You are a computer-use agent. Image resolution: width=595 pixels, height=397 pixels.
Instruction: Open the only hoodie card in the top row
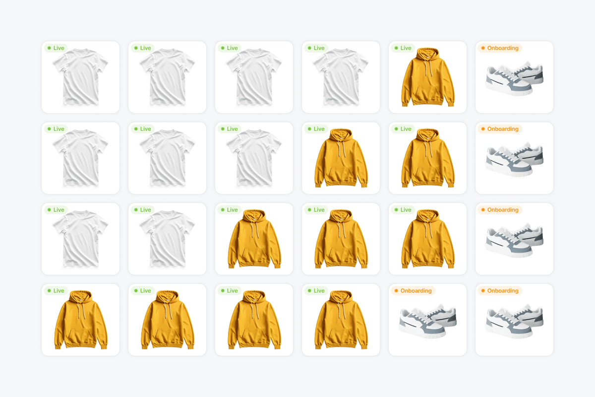click(427, 77)
